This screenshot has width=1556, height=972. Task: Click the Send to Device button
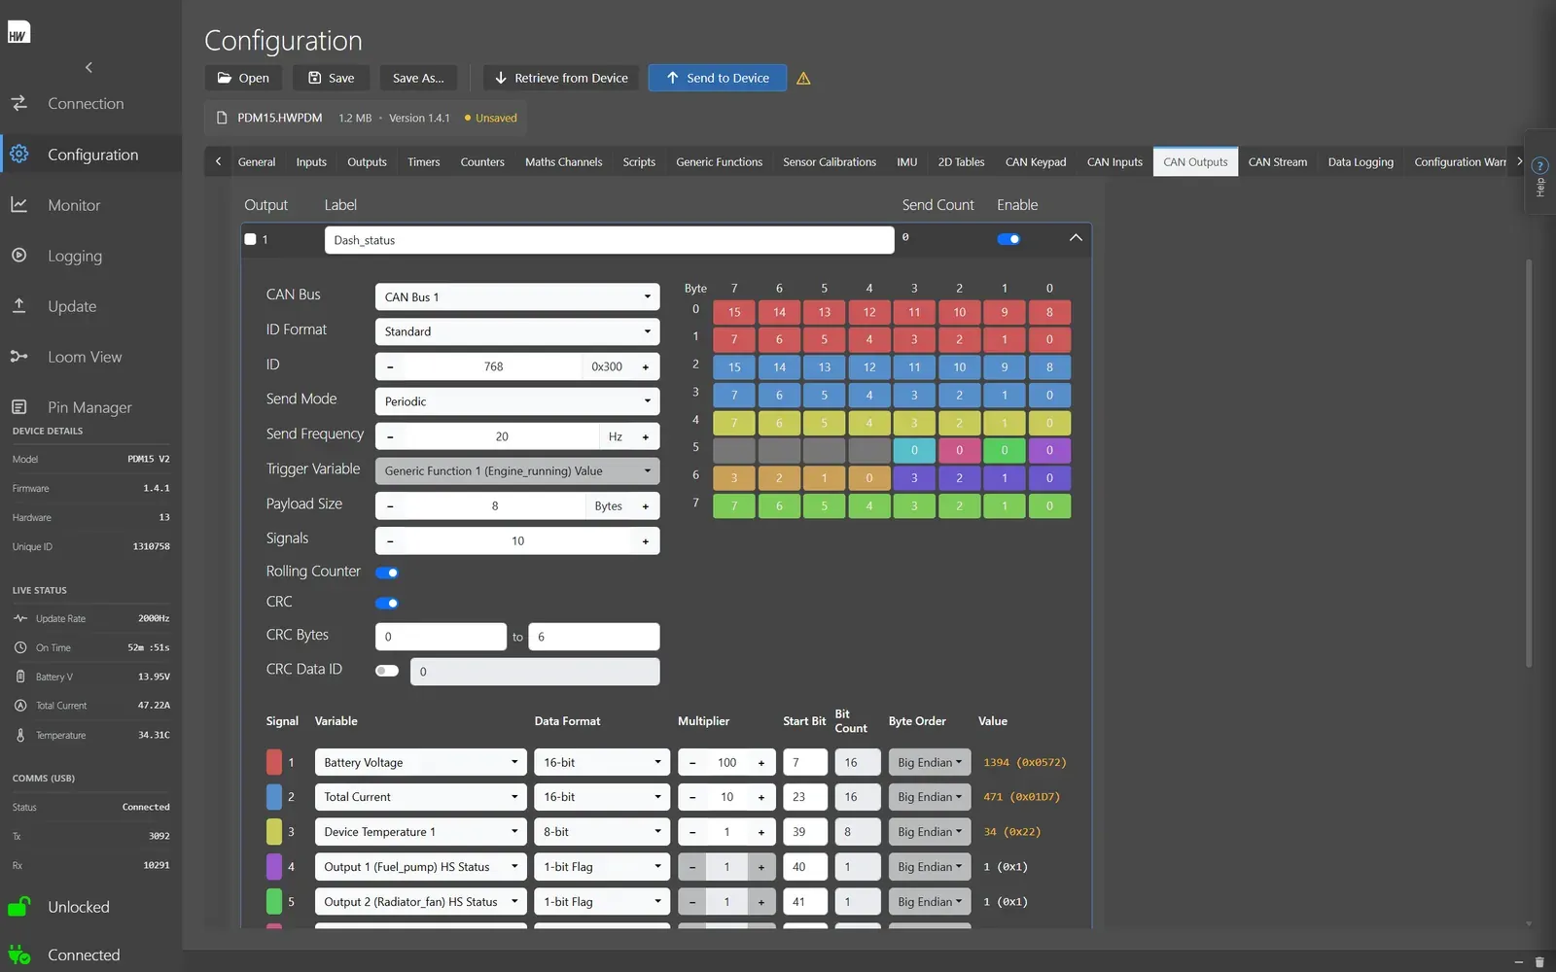click(x=718, y=78)
